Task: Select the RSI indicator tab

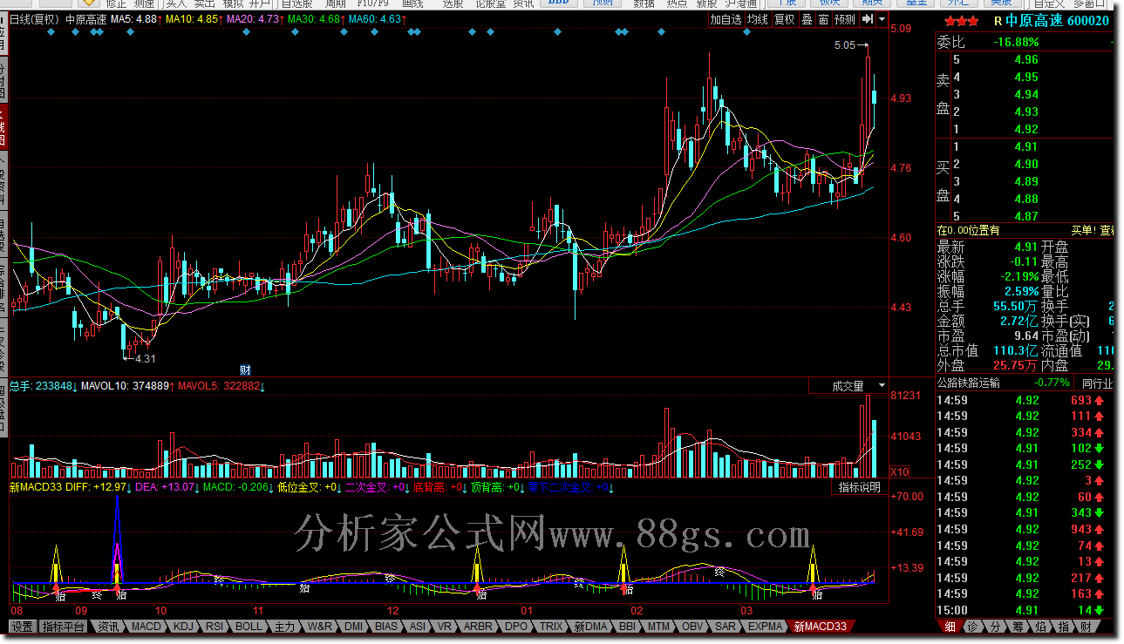Action: pos(215,627)
